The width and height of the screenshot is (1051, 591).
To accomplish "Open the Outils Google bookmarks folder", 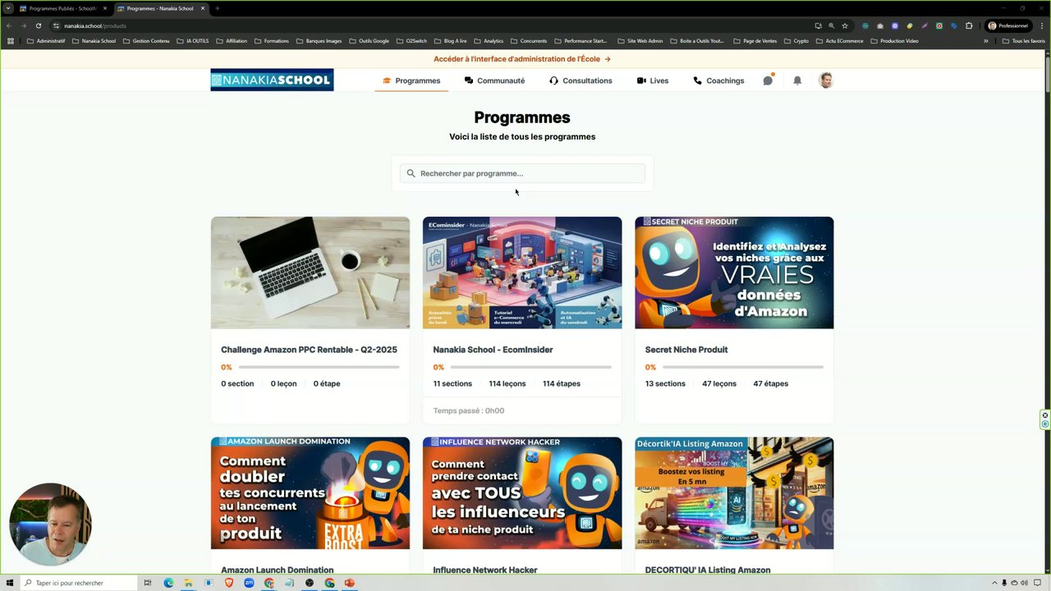I will (x=369, y=41).
